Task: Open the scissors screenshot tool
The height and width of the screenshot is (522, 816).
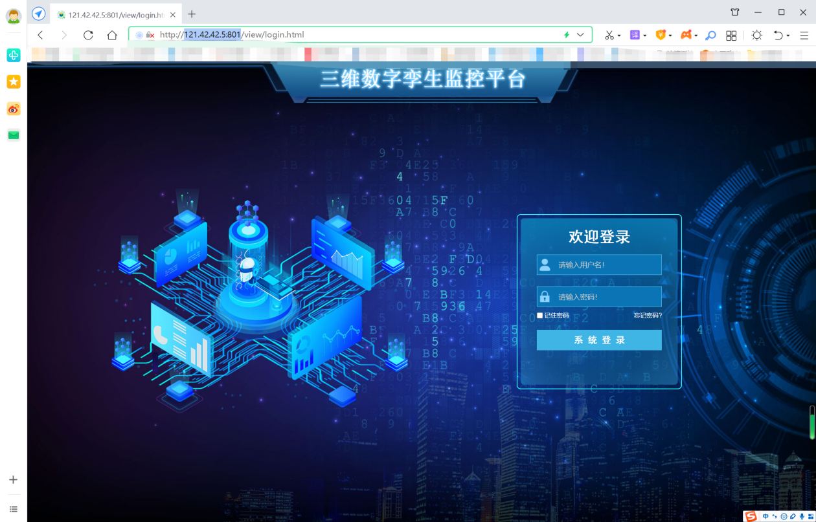Action: [609, 35]
